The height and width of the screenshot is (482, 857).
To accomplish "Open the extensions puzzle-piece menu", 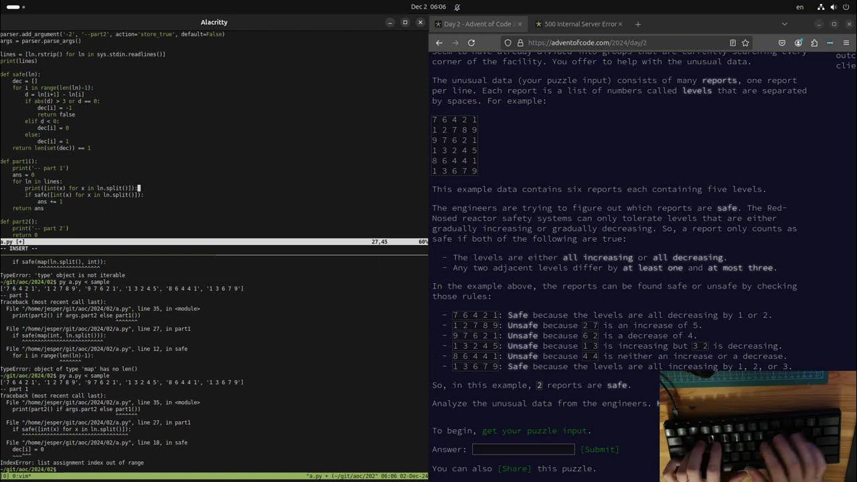I will pos(814,43).
